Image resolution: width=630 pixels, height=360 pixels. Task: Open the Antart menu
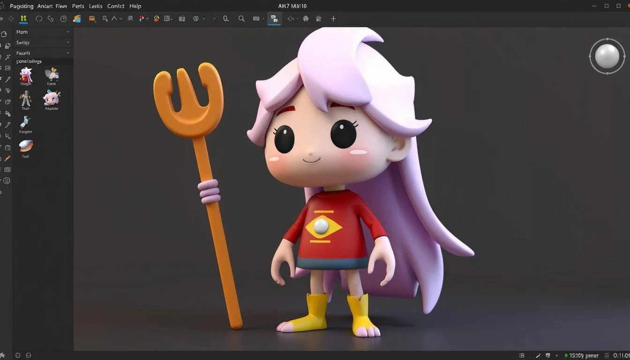tap(45, 6)
